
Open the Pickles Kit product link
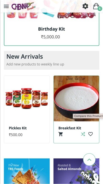click(18, 128)
